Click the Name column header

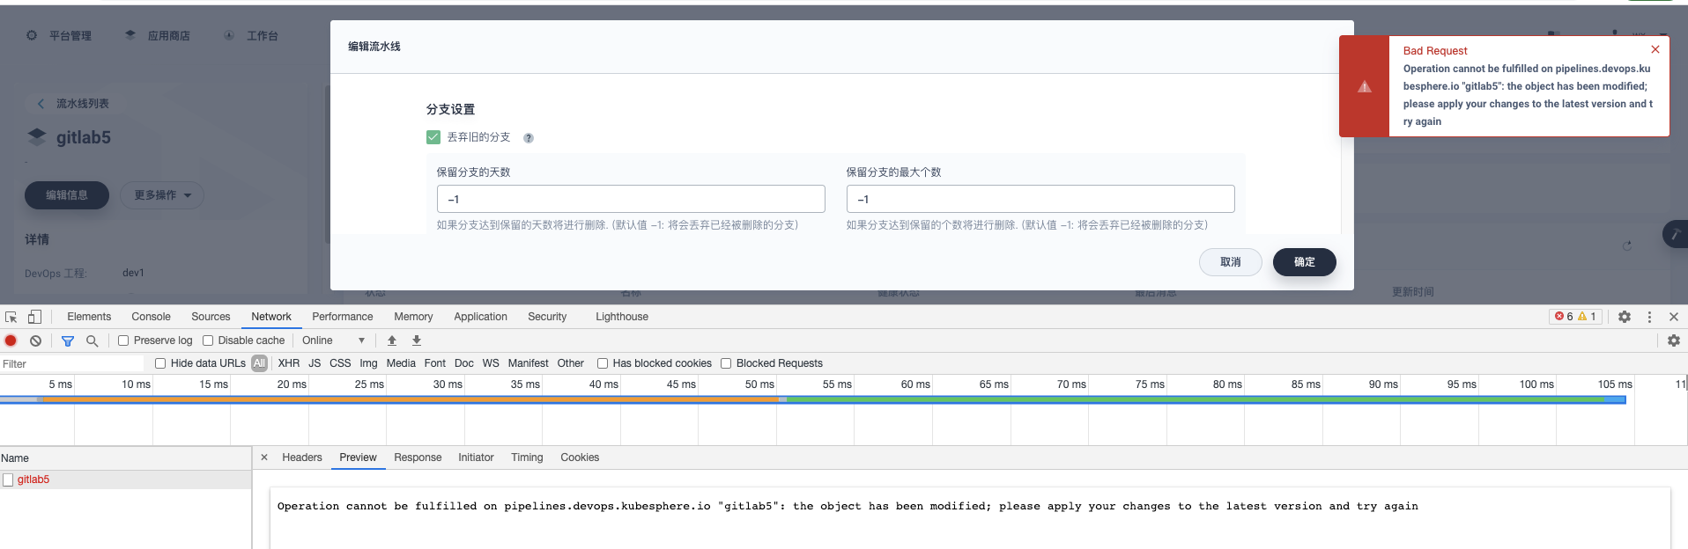126,458
